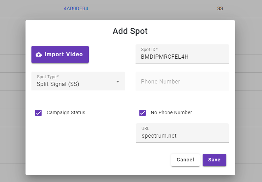Click the No Phone Number label text

171,112
